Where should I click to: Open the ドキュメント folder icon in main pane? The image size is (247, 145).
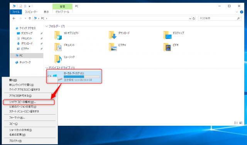[58, 47]
